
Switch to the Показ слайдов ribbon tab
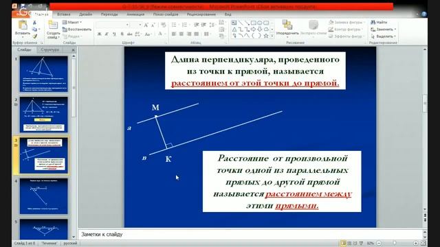pos(166,14)
